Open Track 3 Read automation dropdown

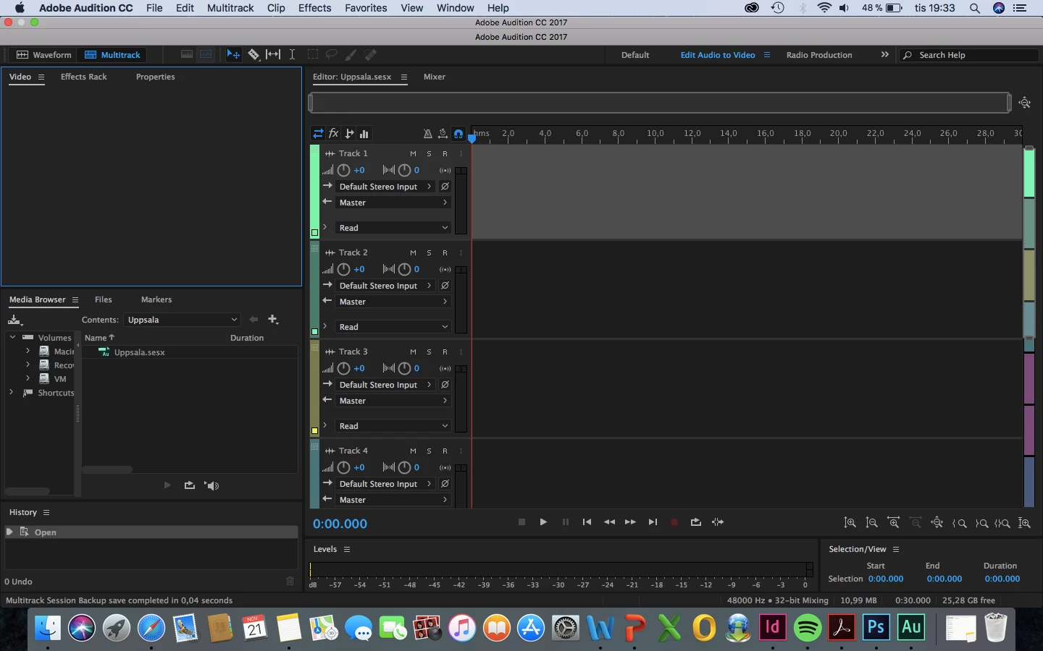click(x=393, y=426)
